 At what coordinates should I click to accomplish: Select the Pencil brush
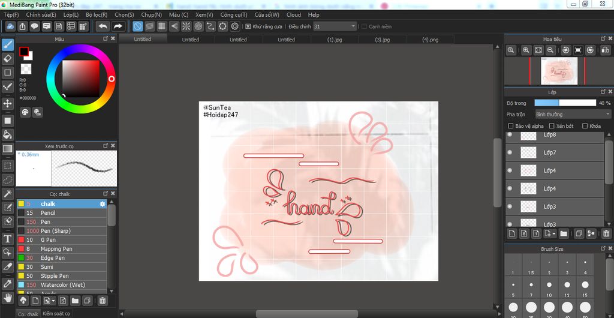pyautogui.click(x=62, y=212)
